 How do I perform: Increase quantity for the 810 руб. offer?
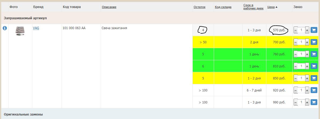307,66
